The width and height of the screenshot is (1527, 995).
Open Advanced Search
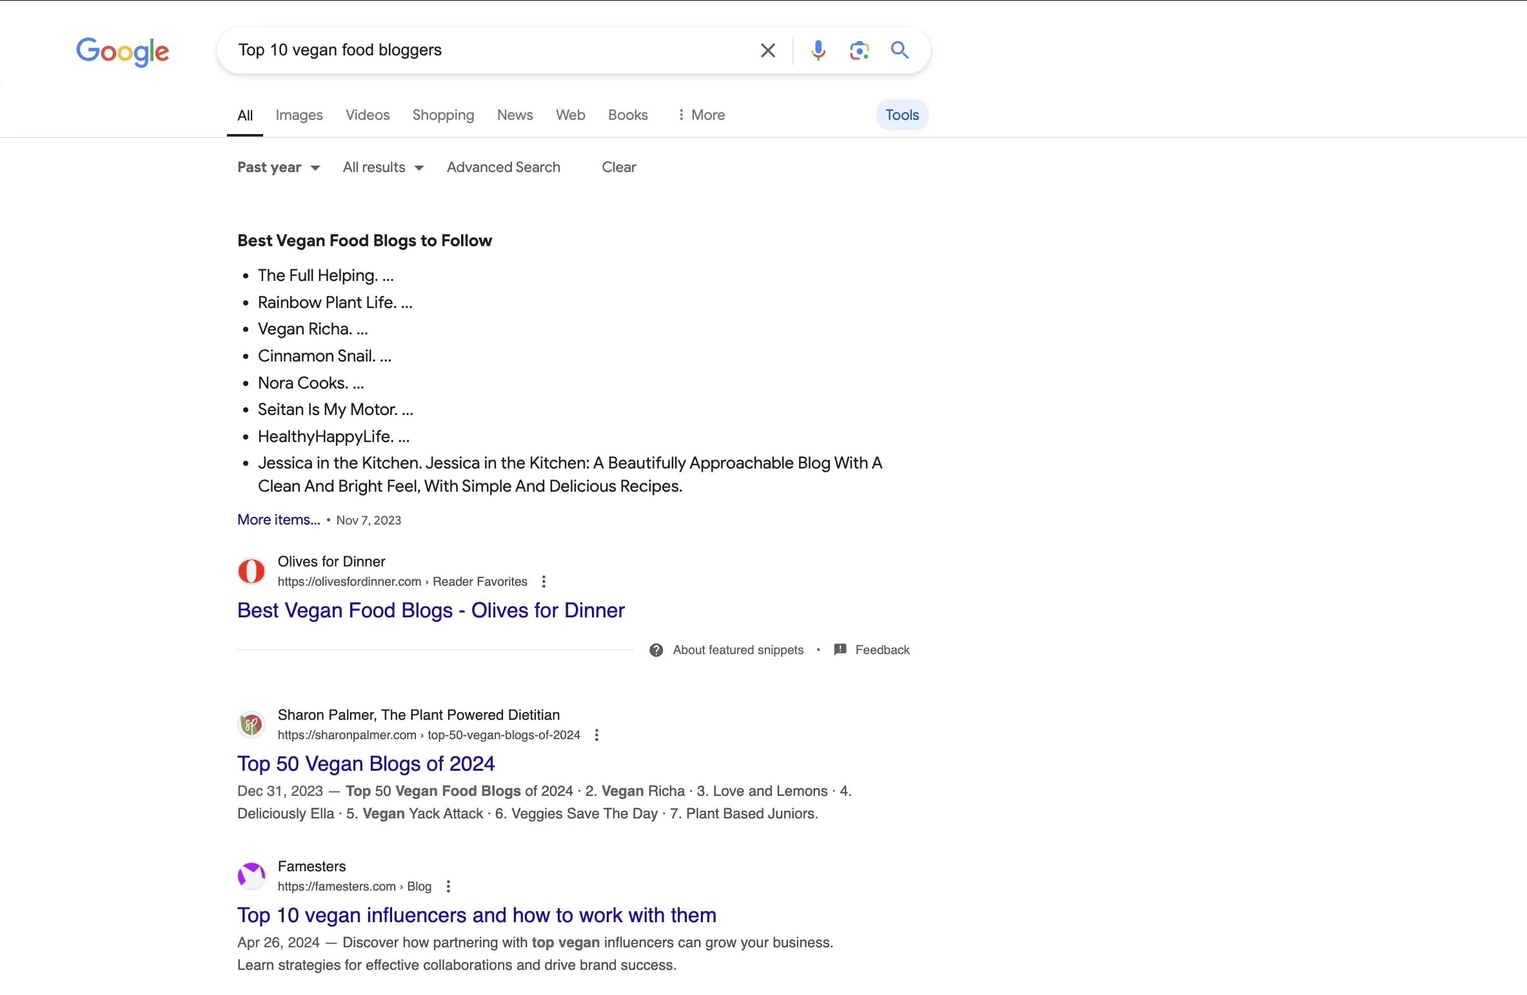click(503, 168)
